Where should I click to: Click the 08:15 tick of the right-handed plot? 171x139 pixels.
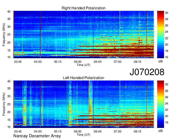click(138, 62)
